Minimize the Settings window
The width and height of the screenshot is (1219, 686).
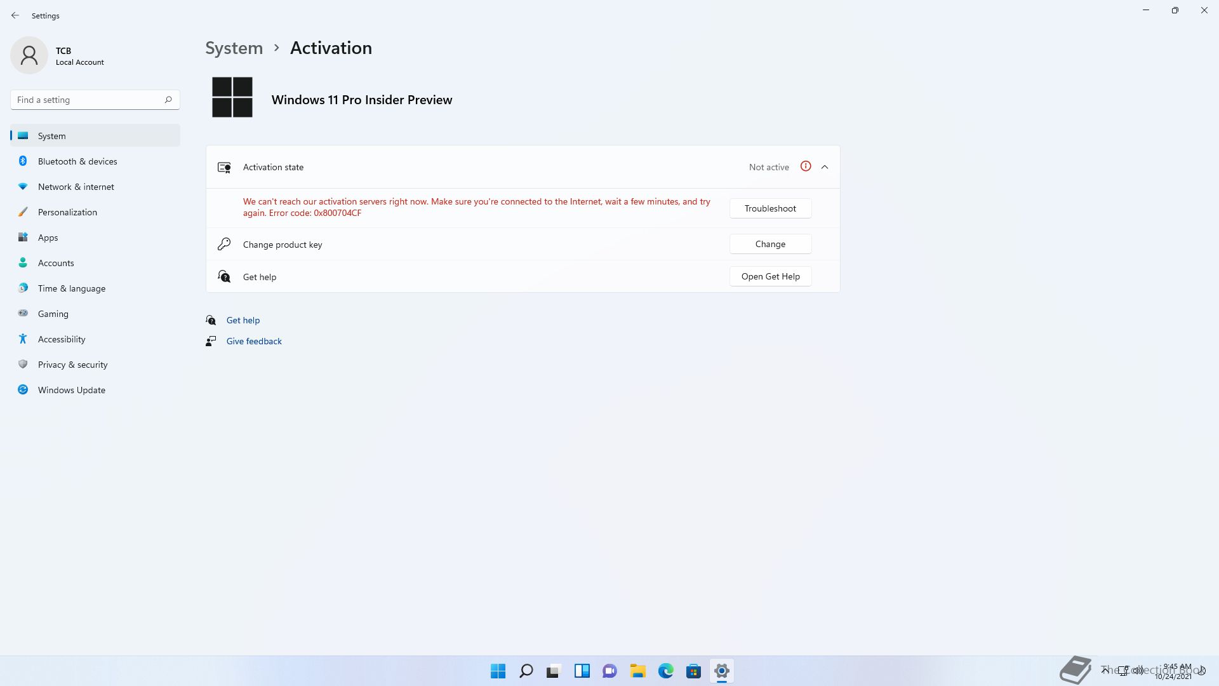click(x=1146, y=10)
